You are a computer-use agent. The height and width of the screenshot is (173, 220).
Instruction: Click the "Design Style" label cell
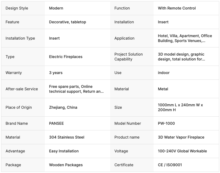(x=17, y=8)
